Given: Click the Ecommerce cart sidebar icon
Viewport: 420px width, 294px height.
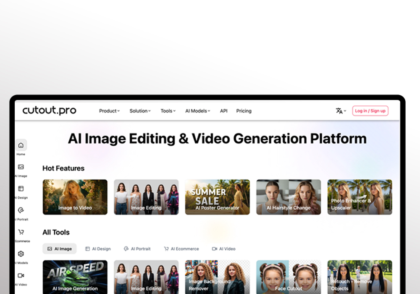Looking at the screenshot, I should click(21, 232).
